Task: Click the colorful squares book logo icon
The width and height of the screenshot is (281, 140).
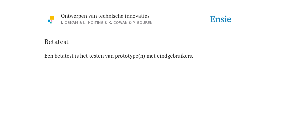Action: click(51, 20)
